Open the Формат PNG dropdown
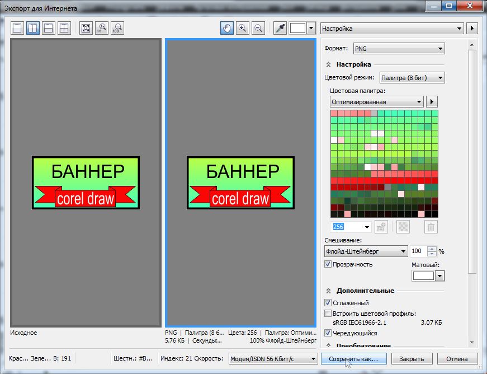The image size is (487, 374). tap(399, 49)
